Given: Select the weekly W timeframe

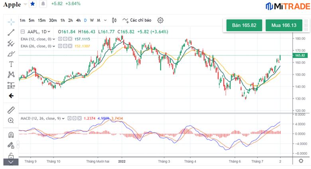Looking at the screenshot, I should pyautogui.click(x=92, y=20).
